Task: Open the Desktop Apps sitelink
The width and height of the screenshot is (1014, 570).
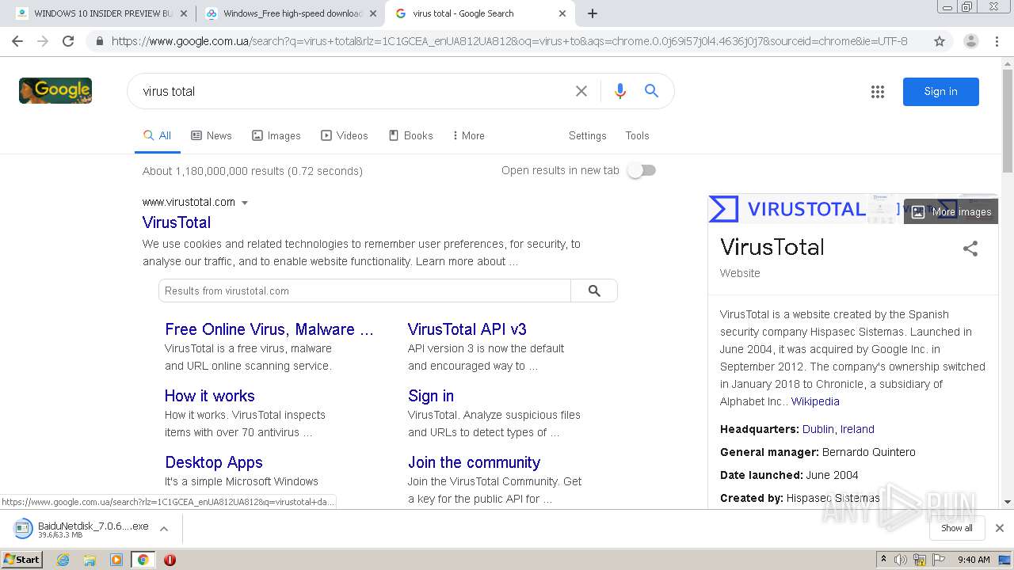Action: click(x=214, y=462)
